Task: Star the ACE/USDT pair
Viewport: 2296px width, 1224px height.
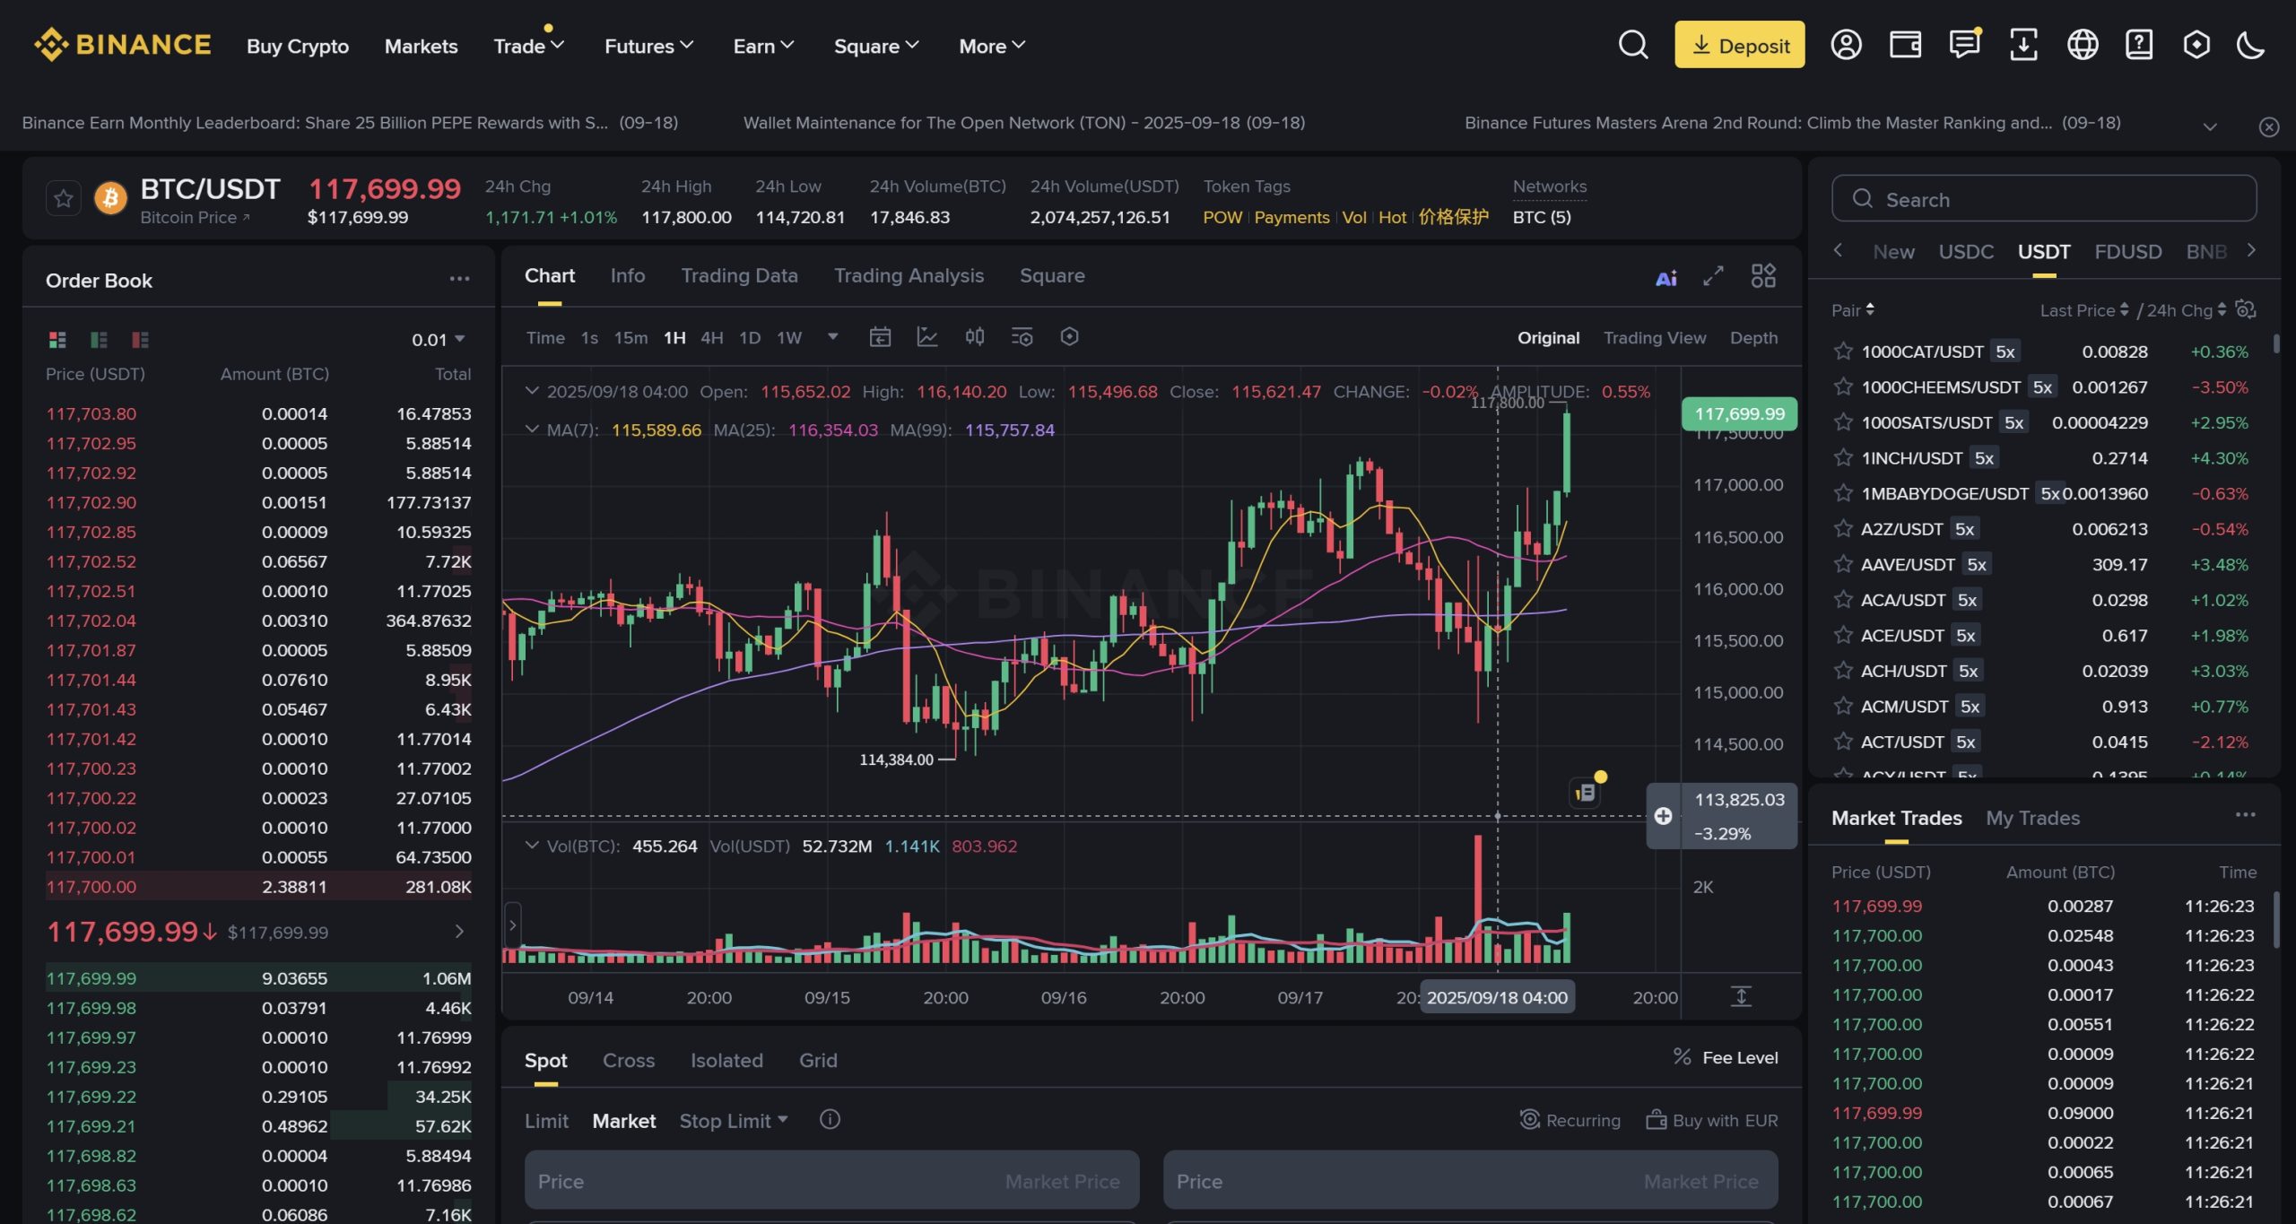Action: pos(1843,635)
